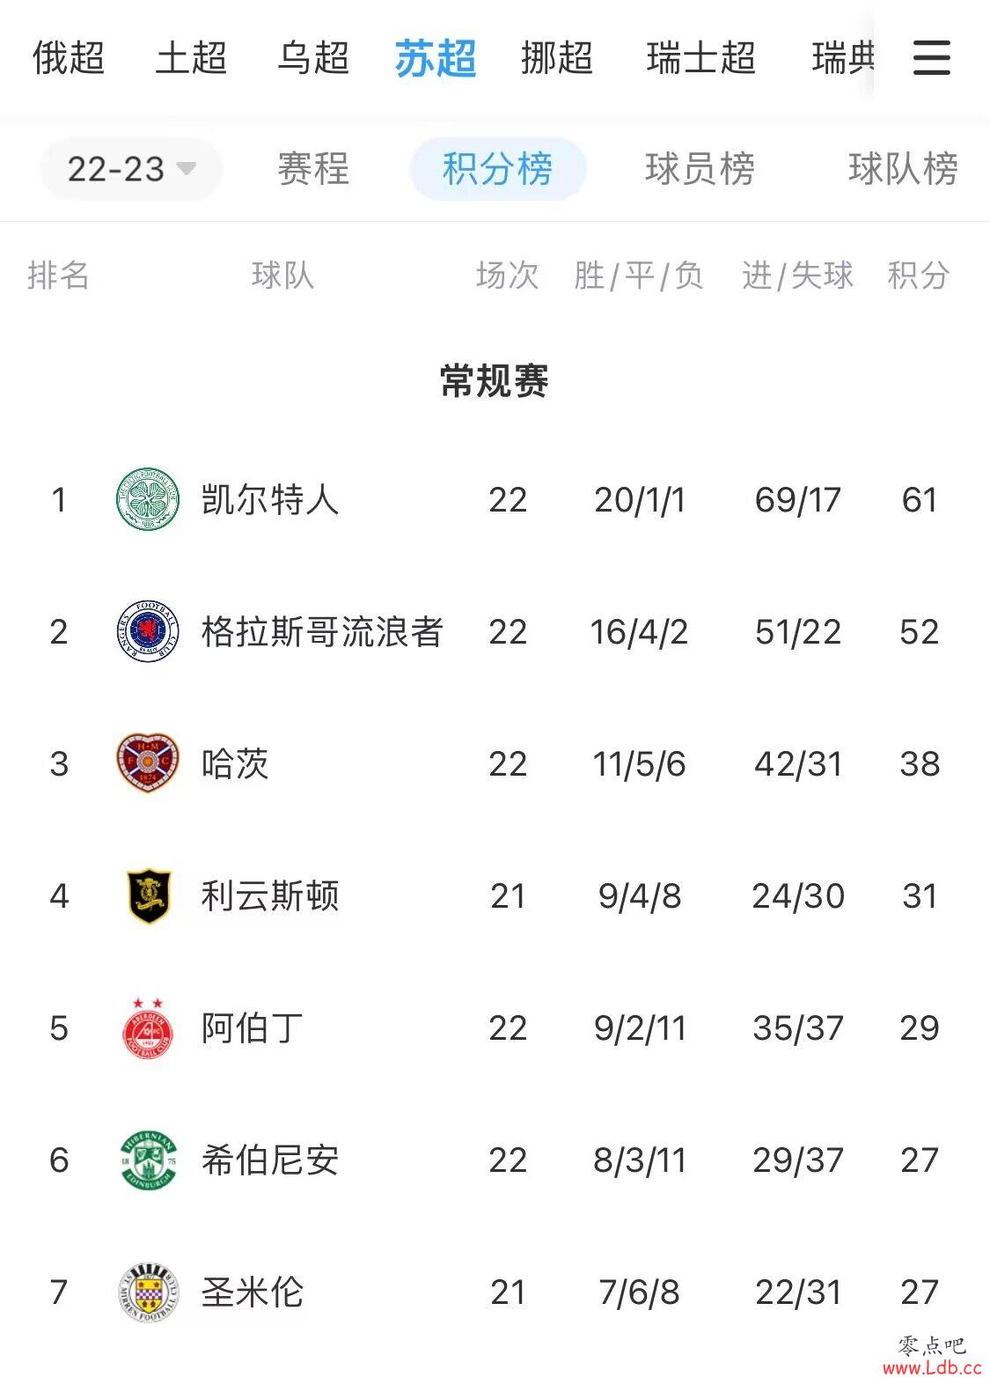Open team page for 凯尔特人

click(x=270, y=499)
